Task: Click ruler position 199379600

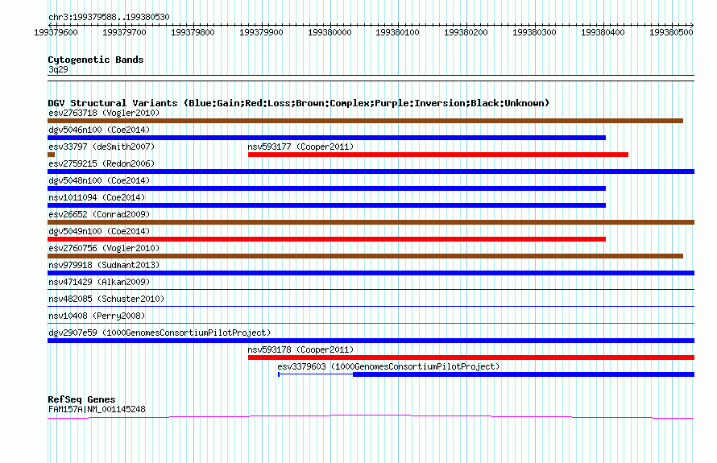Action: click(x=56, y=32)
